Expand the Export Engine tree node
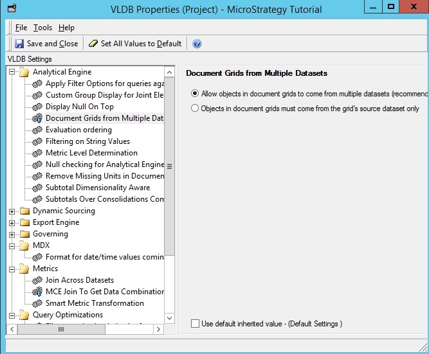The image size is (429, 354). (12, 222)
